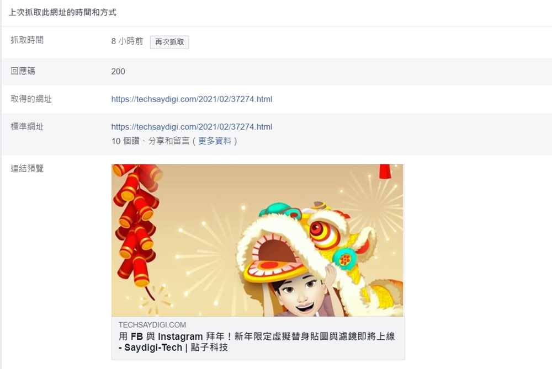Open the 更多資料 link
This screenshot has height=369, width=552.
tap(215, 141)
